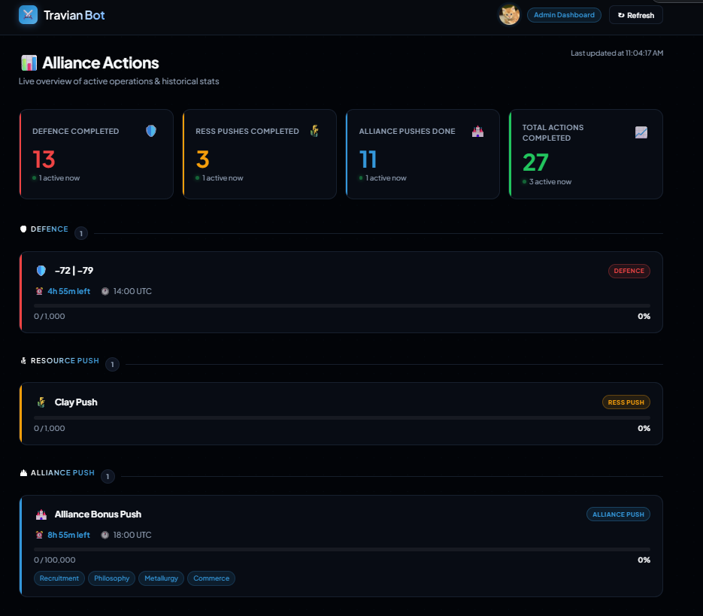Click the bar chart icon beside Alliance Actions
This screenshot has width=703, height=616.
tap(29, 63)
